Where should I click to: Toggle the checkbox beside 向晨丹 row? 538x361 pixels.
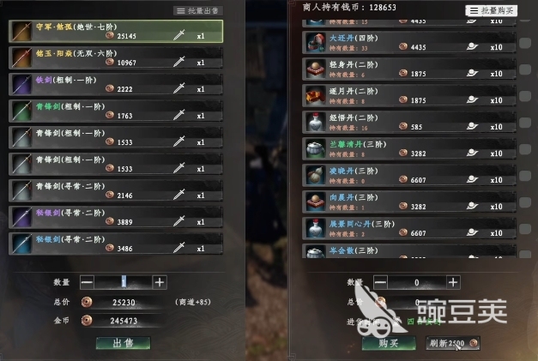525,202
